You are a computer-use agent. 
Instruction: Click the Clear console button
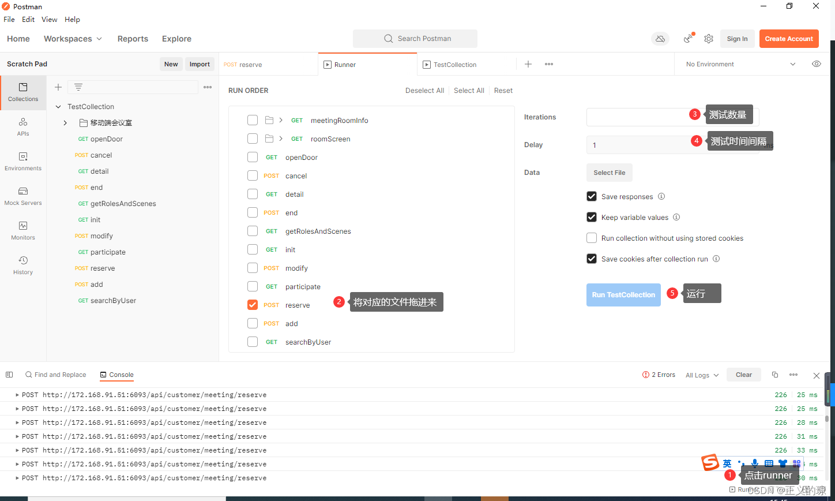coord(744,375)
